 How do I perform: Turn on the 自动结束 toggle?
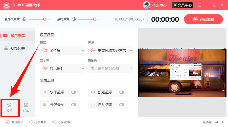[x=122, y=105]
